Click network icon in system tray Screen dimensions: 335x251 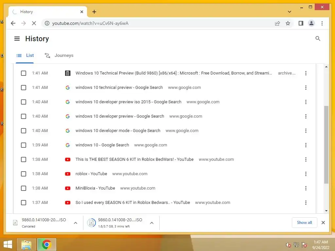coord(296,245)
